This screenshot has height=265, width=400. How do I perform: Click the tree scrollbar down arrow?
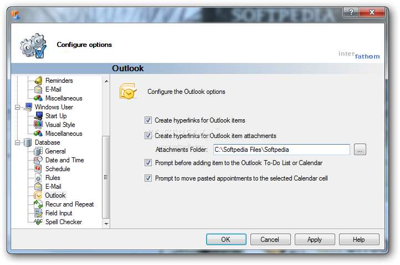coord(106,224)
